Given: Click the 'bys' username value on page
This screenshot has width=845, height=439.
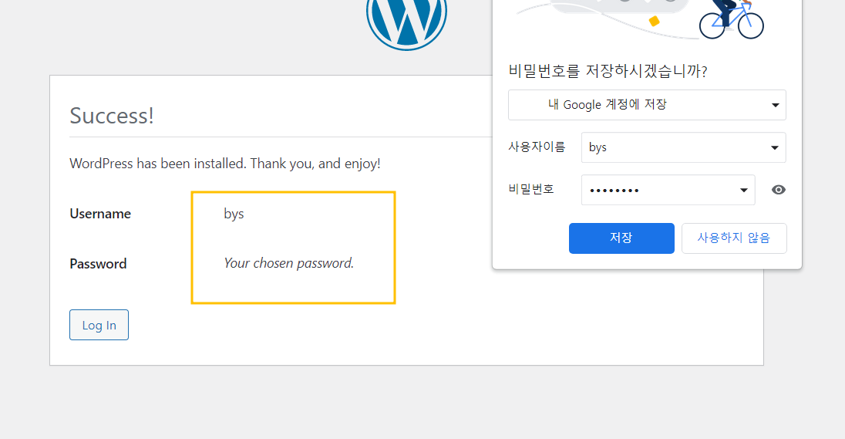Looking at the screenshot, I should pos(234,214).
